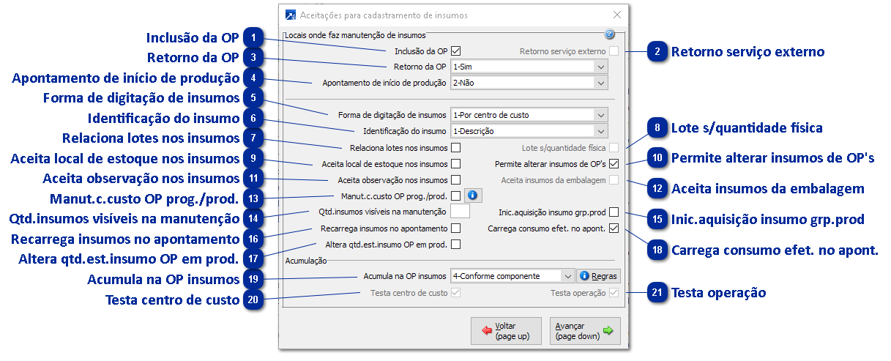Toggle Permite alterar insumos de OP's checkbox
Screen dimensions: 891x361
pos(614,163)
